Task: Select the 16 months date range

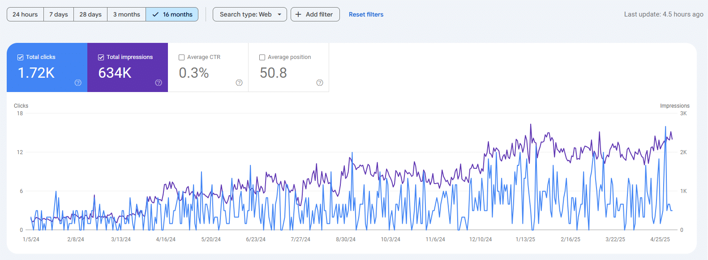Action: [x=172, y=14]
